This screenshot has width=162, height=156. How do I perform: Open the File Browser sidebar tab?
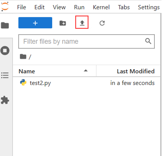[5, 25]
